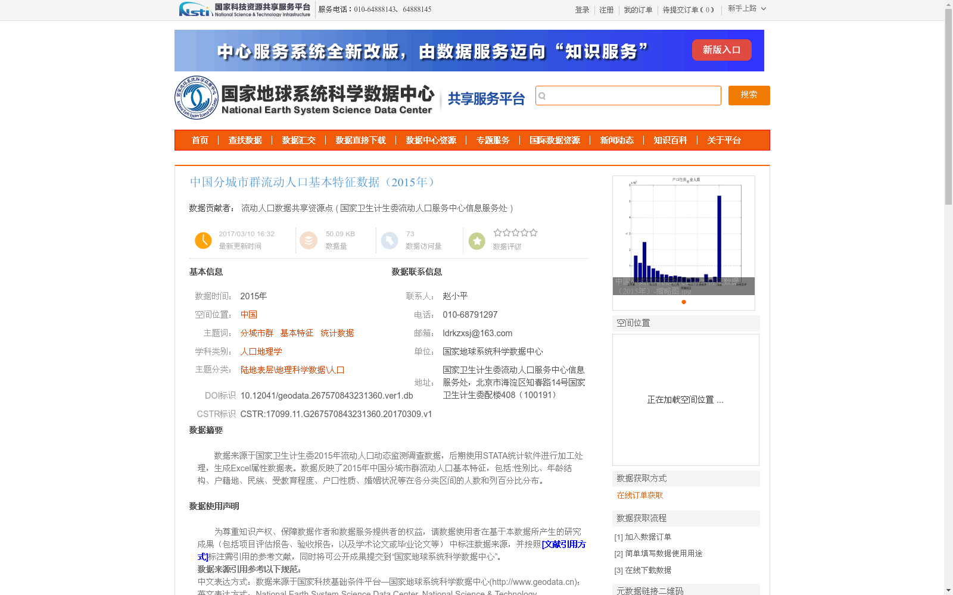953x595 pixels.
Task: Click the magnifier icon in search box
Action: 542,96
